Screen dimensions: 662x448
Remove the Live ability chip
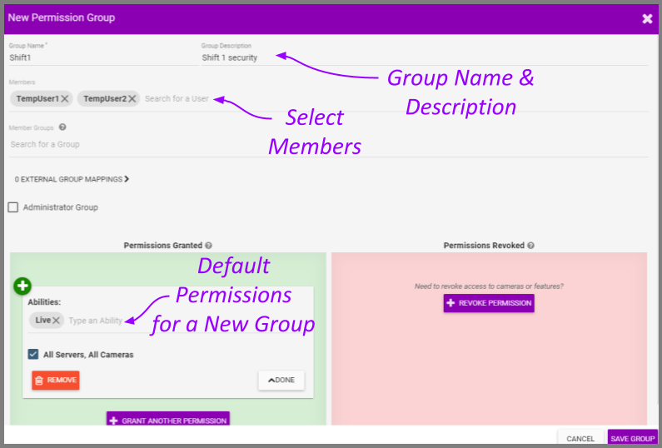click(x=57, y=321)
